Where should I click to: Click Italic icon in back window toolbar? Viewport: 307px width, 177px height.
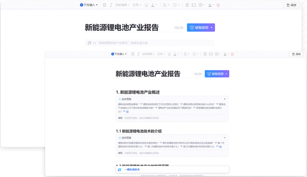point(111,5)
